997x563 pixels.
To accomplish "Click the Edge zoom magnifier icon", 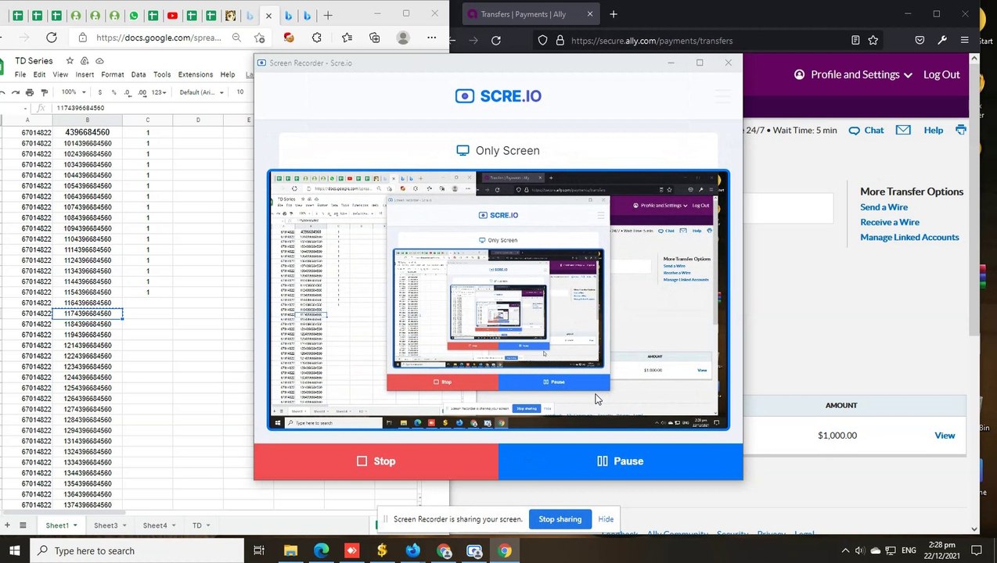I will coord(236,38).
